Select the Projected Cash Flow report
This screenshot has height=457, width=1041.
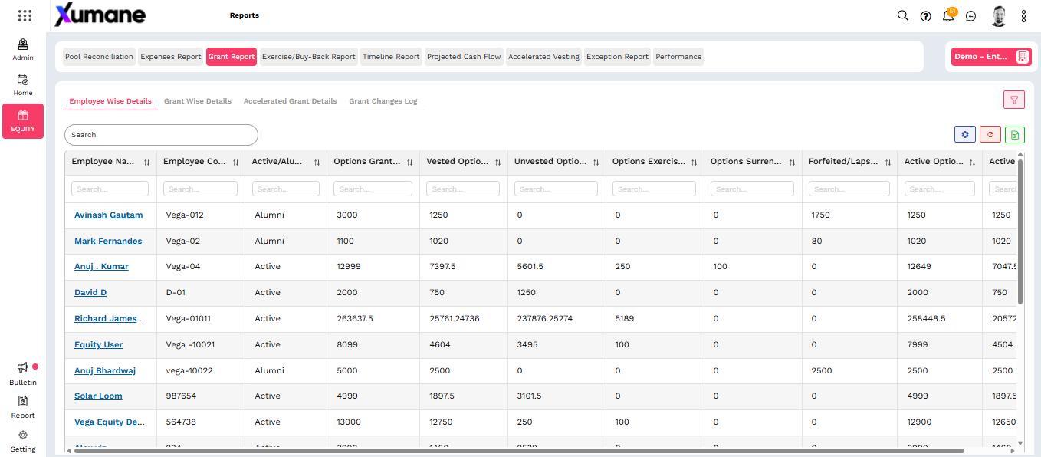(464, 57)
